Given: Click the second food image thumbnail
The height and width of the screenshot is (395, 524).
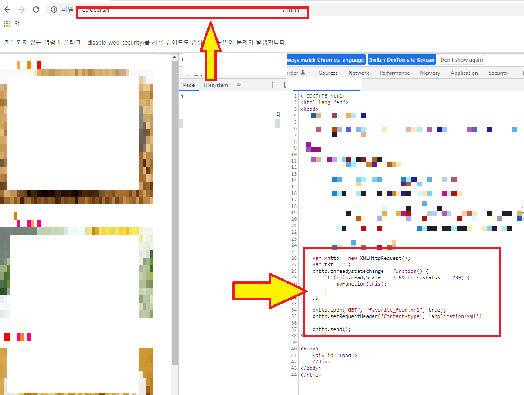Looking at the screenshot, I should tap(76, 272).
